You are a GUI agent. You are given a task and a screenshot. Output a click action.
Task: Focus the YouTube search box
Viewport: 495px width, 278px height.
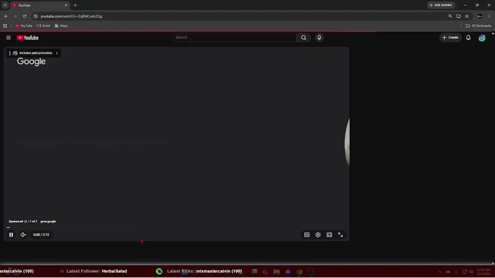[x=234, y=37]
